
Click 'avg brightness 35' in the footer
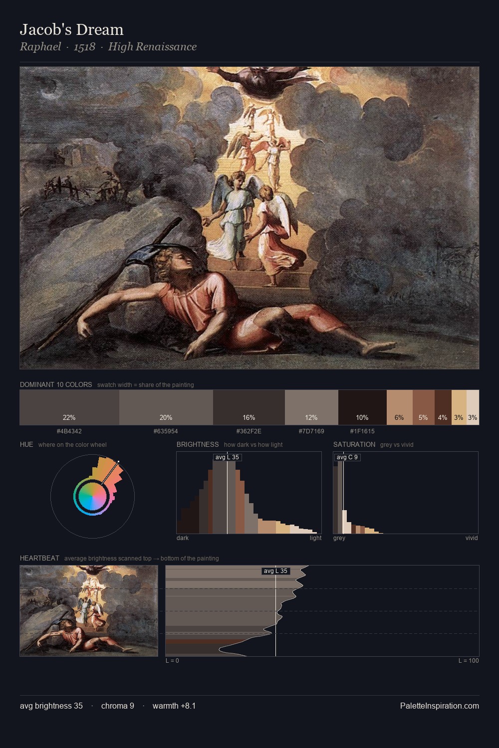point(51,706)
